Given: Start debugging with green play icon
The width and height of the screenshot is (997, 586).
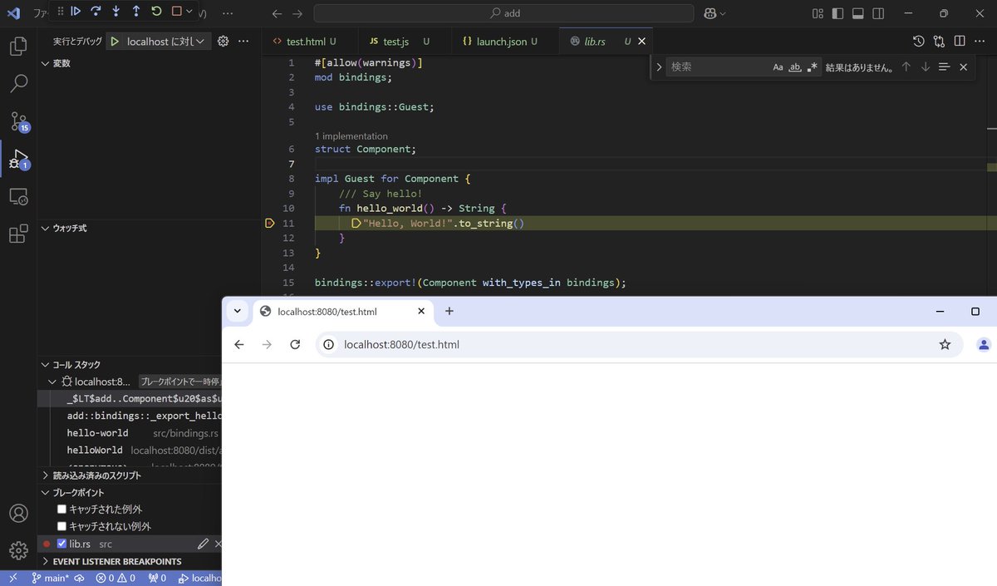Looking at the screenshot, I should 115,42.
